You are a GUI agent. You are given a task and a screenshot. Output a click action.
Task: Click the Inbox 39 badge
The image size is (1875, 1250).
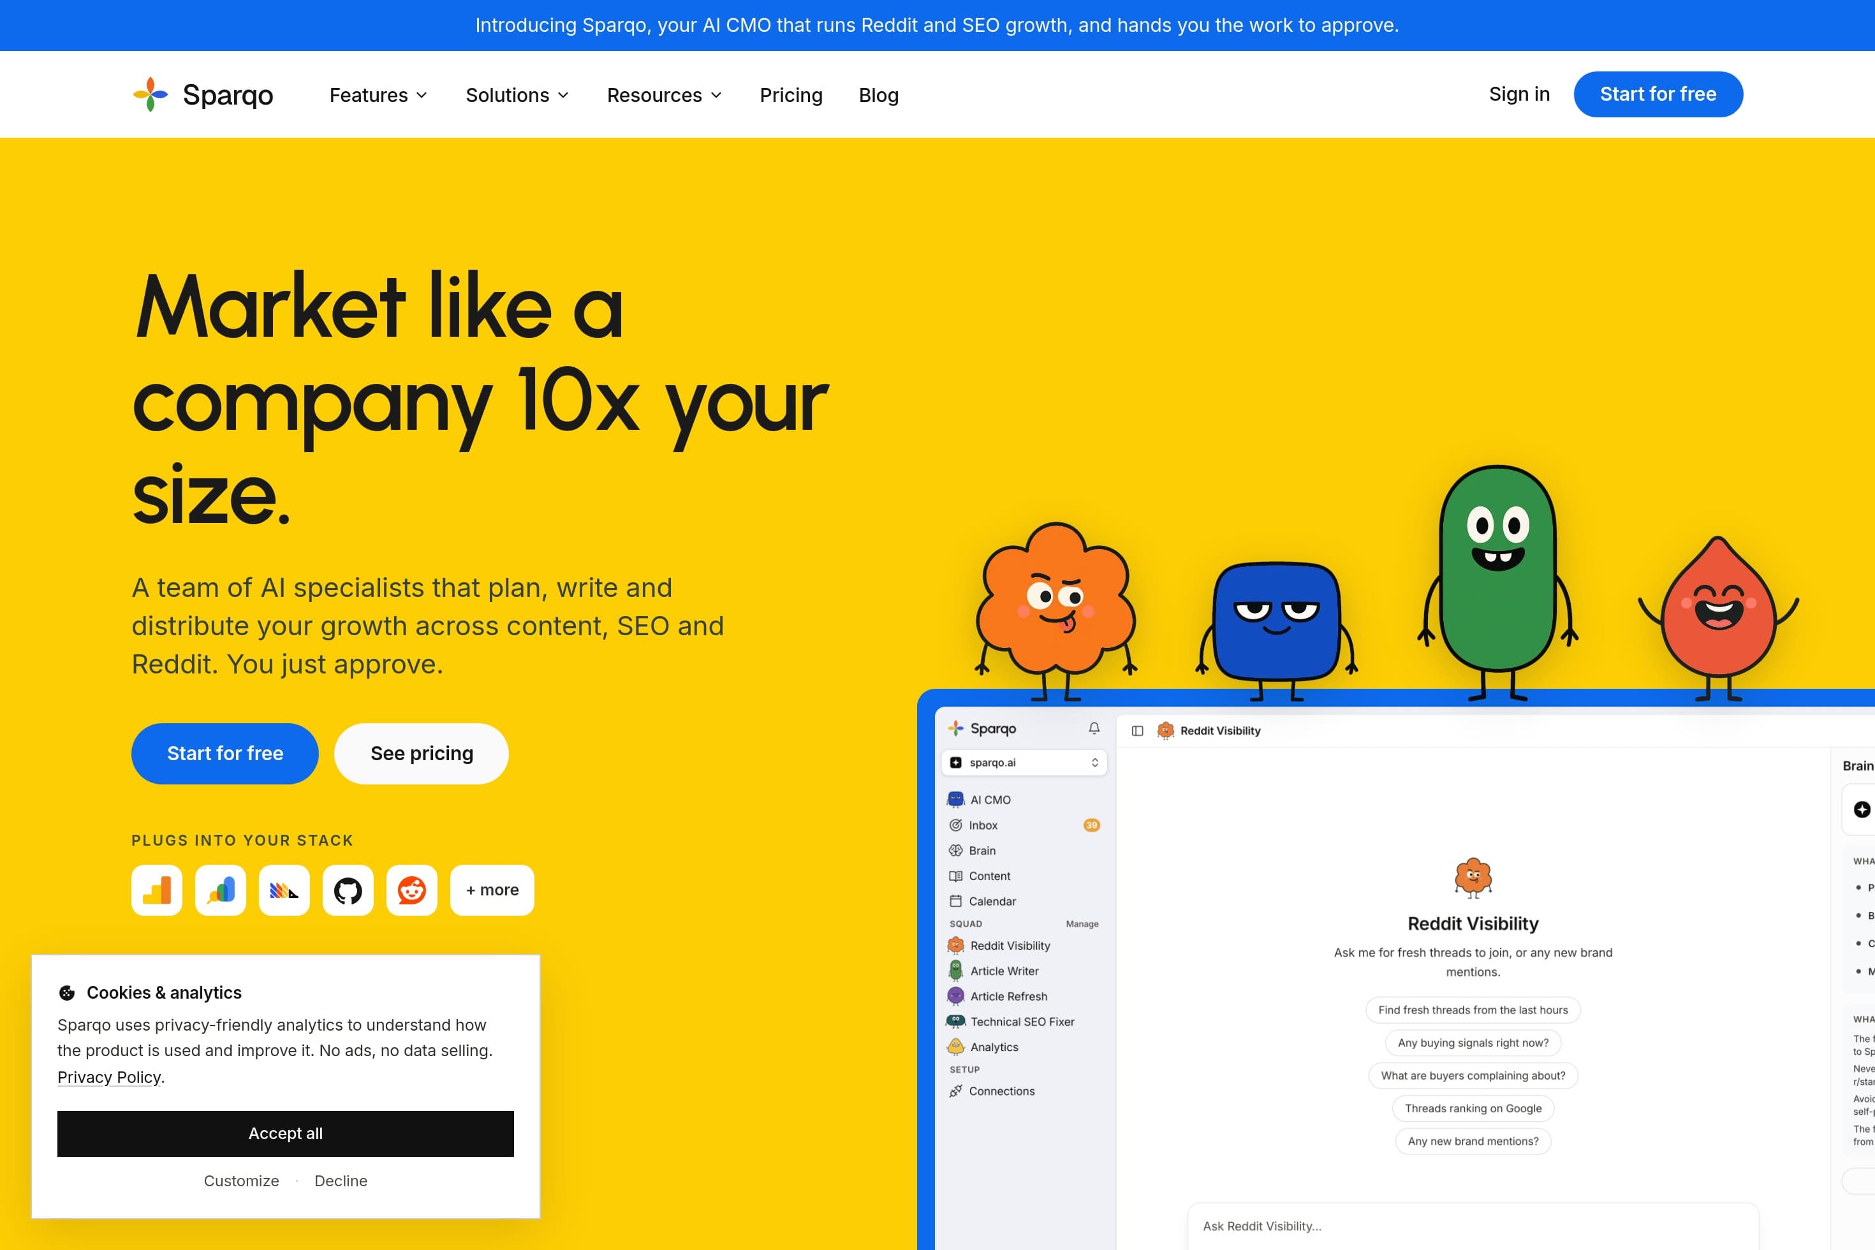coord(1091,825)
